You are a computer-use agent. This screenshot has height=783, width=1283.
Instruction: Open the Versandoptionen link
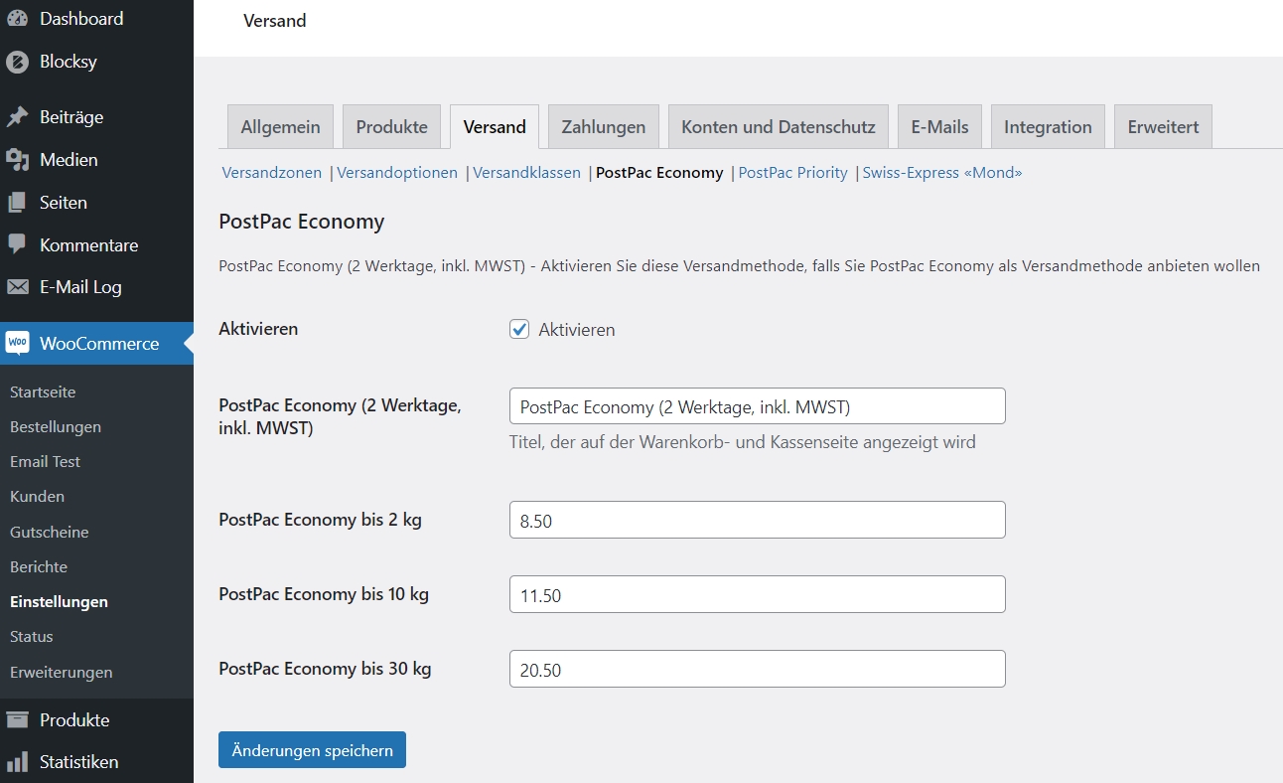[x=397, y=173]
